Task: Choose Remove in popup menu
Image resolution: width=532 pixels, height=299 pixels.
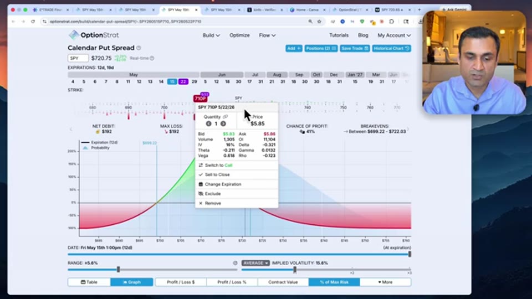Action: click(x=237, y=203)
